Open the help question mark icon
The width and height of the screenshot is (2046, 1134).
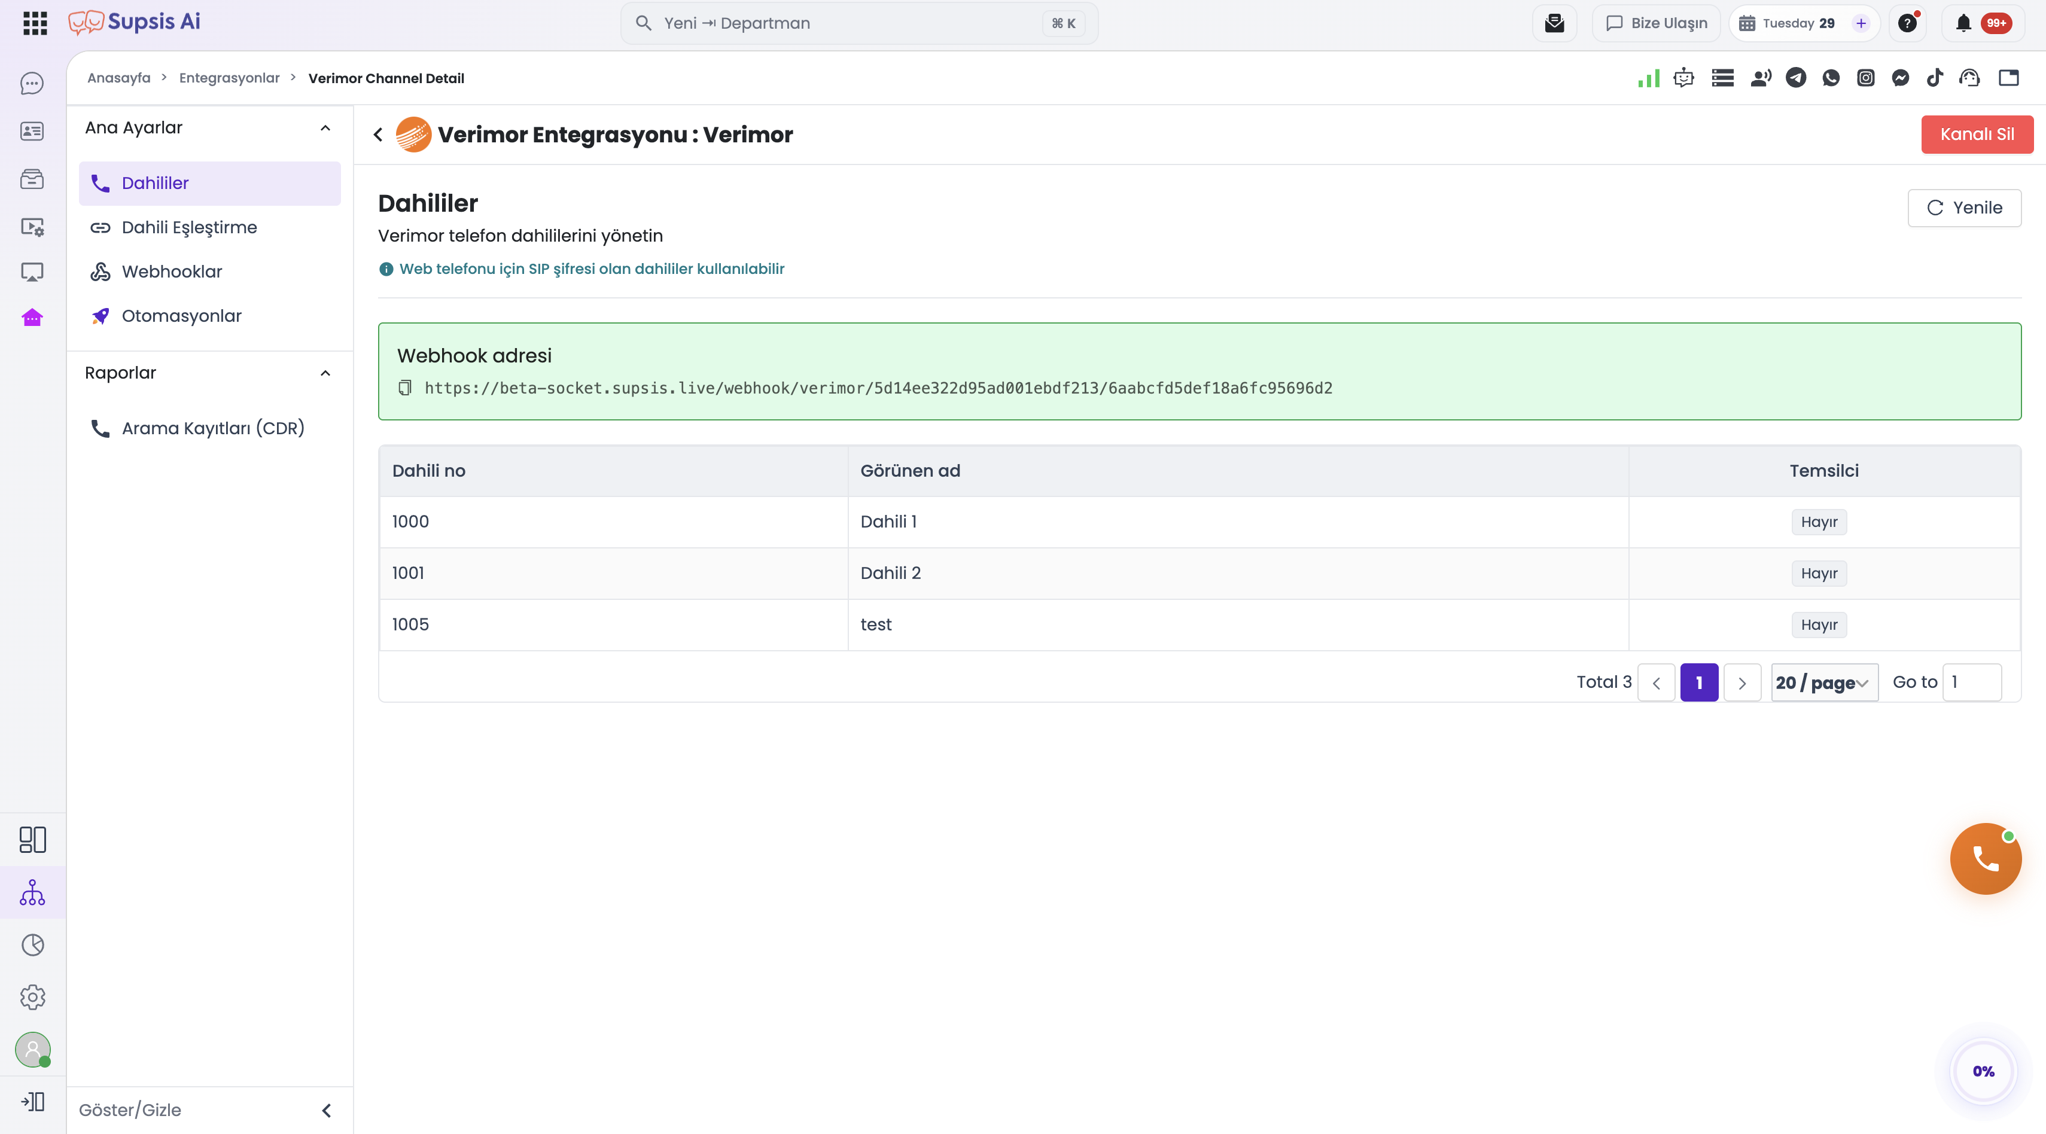(1908, 23)
